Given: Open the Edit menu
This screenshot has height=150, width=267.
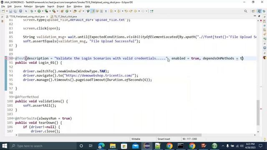Looking at the screenshot, I should coord(10,7).
